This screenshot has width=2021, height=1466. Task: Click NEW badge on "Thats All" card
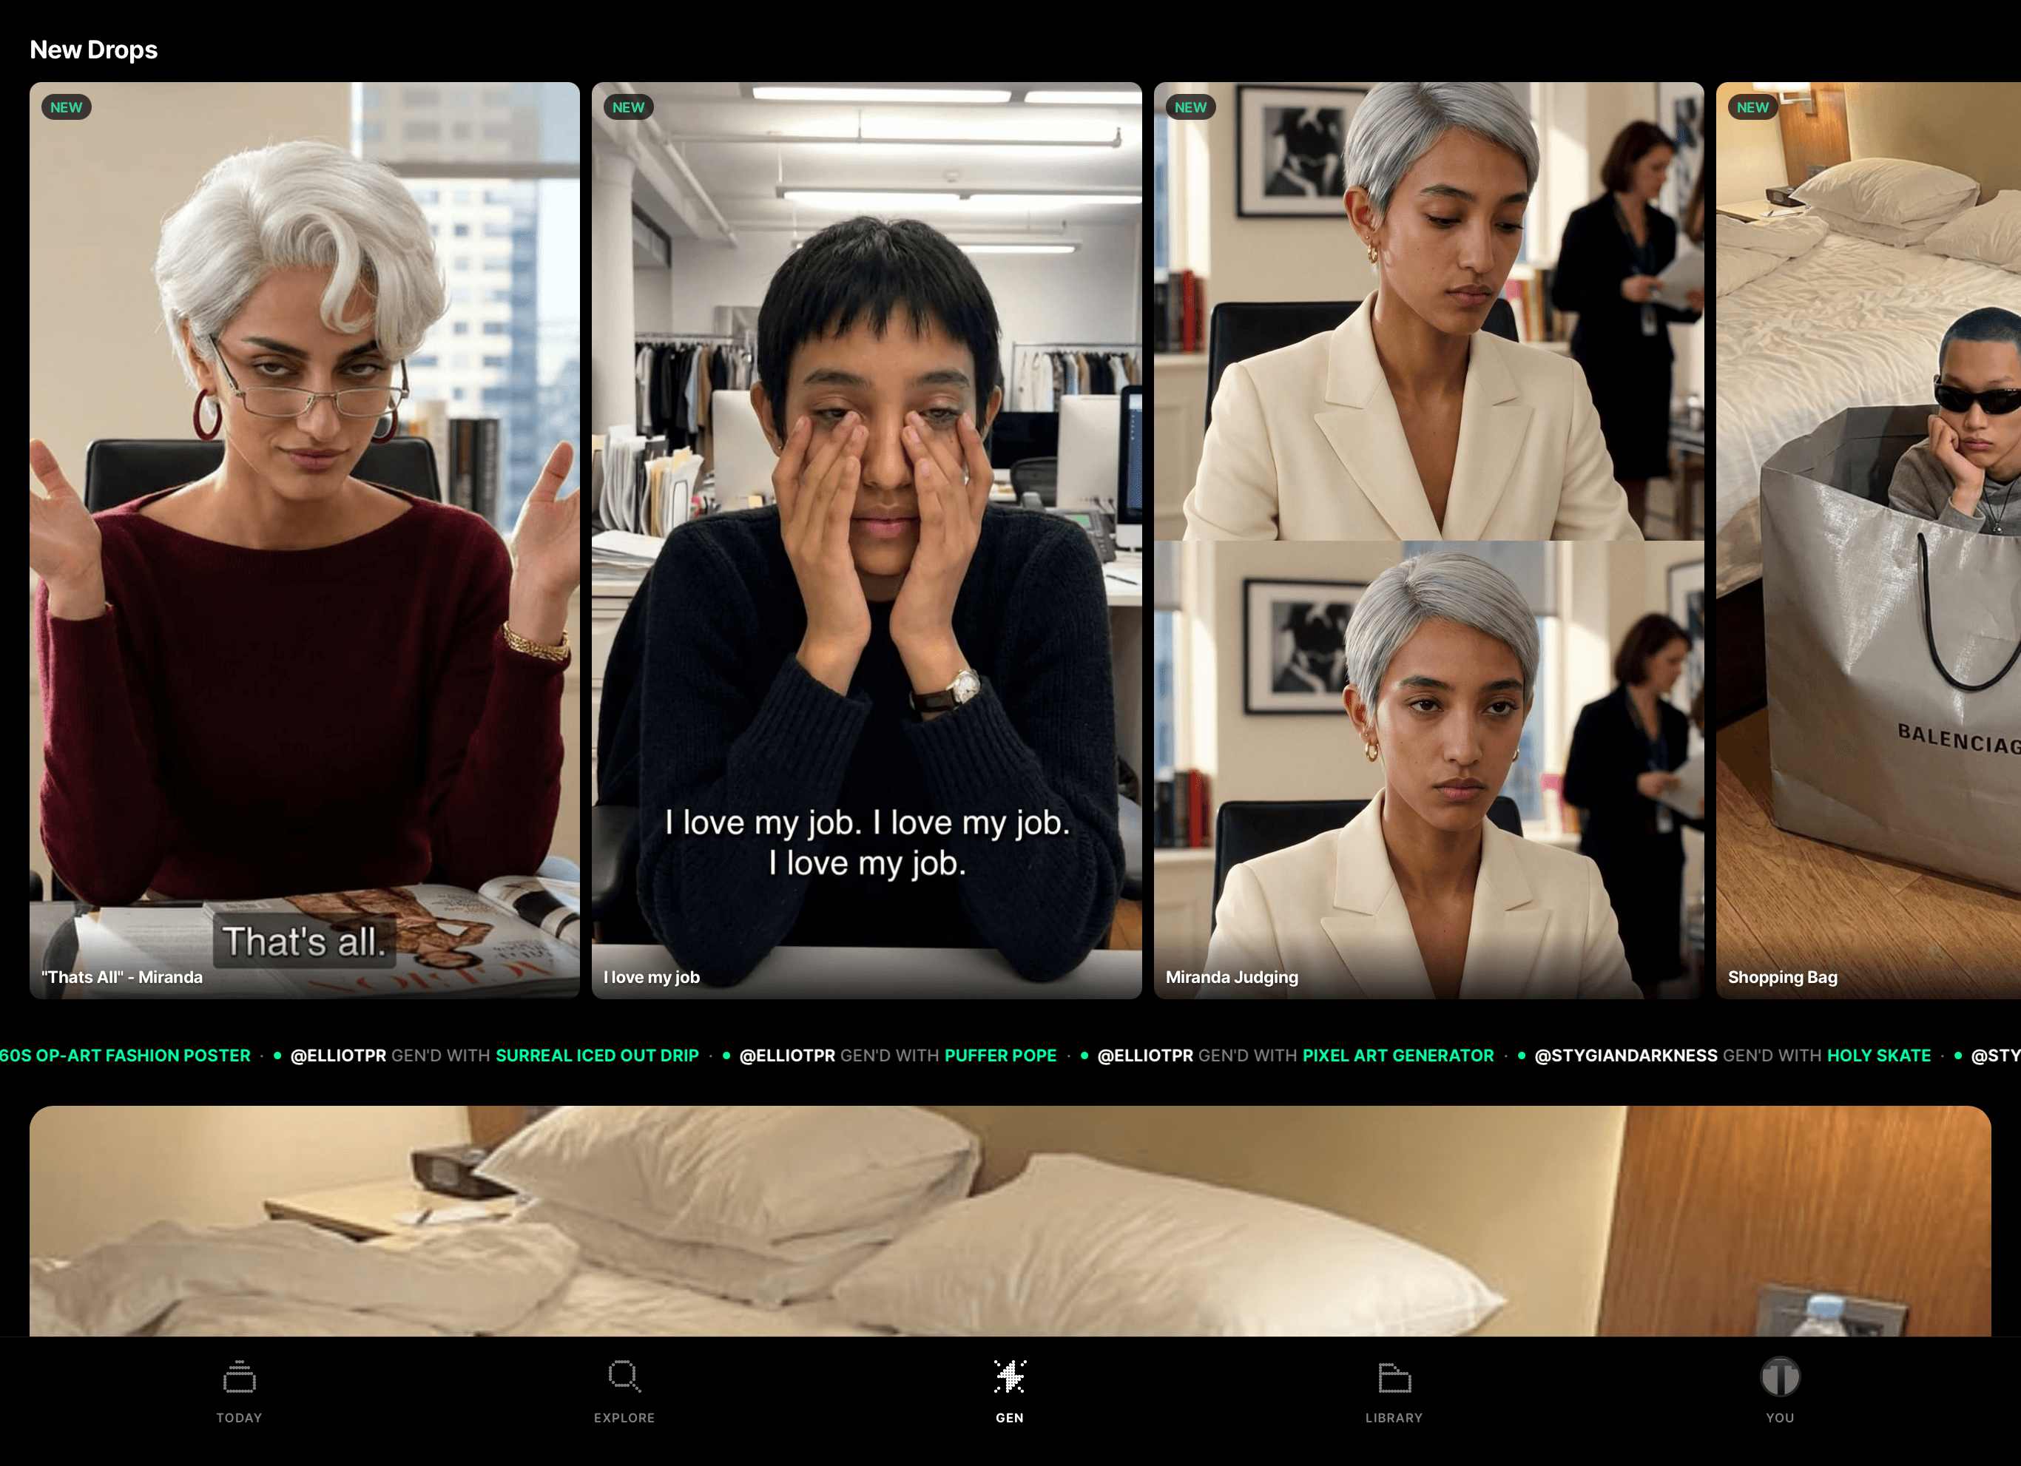[x=66, y=107]
